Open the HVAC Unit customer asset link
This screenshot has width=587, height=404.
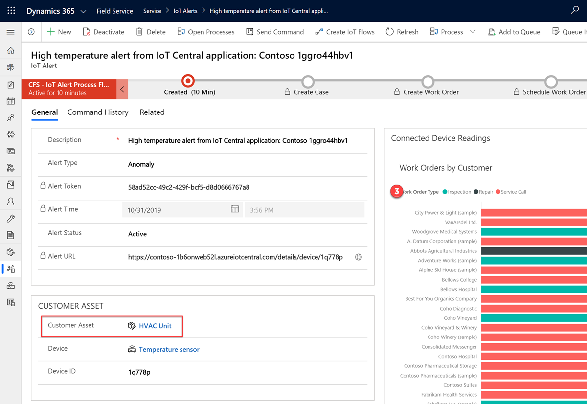point(155,326)
